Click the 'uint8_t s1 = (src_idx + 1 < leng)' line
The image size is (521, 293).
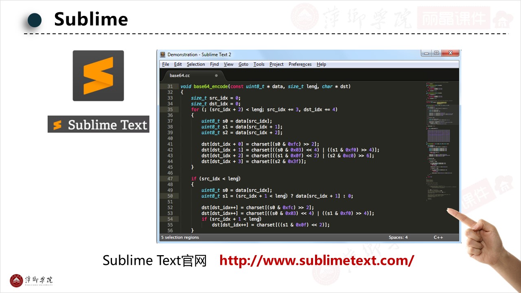(x=277, y=196)
